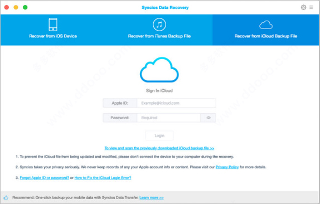Click note 1 about preventing iCloud file updates
The width and height of the screenshot is (320, 204).
click(124, 157)
